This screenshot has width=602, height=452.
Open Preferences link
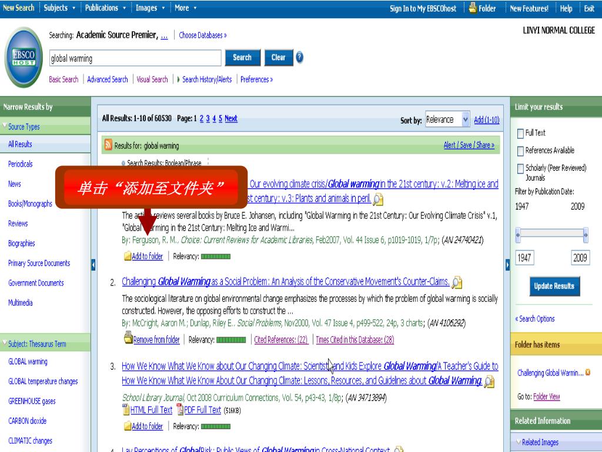click(256, 79)
